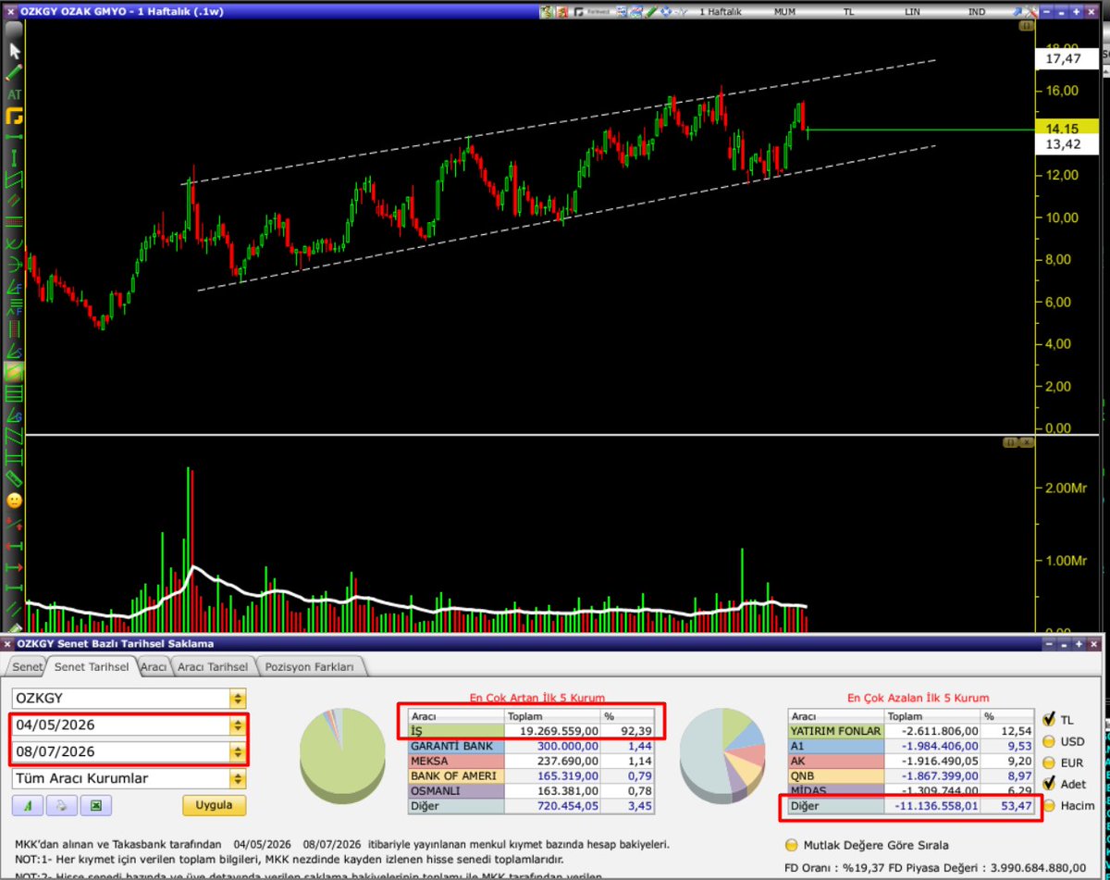Select the horizontal line segment tool
The width and height of the screenshot is (1110, 880).
(15, 137)
